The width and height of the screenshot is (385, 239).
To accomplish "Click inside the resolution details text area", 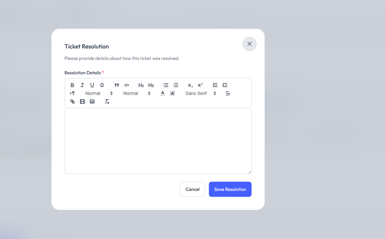I will pos(158,141).
